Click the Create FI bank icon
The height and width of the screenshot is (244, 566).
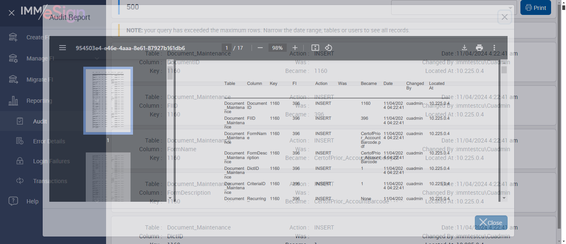(x=13, y=37)
